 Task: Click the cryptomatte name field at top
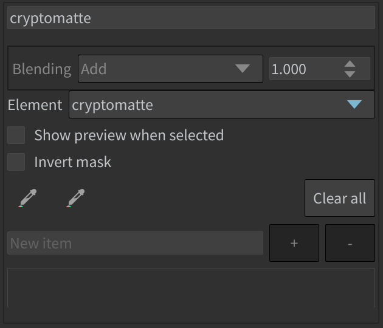(x=191, y=18)
